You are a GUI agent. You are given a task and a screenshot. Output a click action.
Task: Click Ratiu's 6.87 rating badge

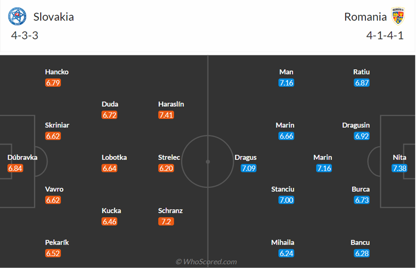(x=361, y=83)
